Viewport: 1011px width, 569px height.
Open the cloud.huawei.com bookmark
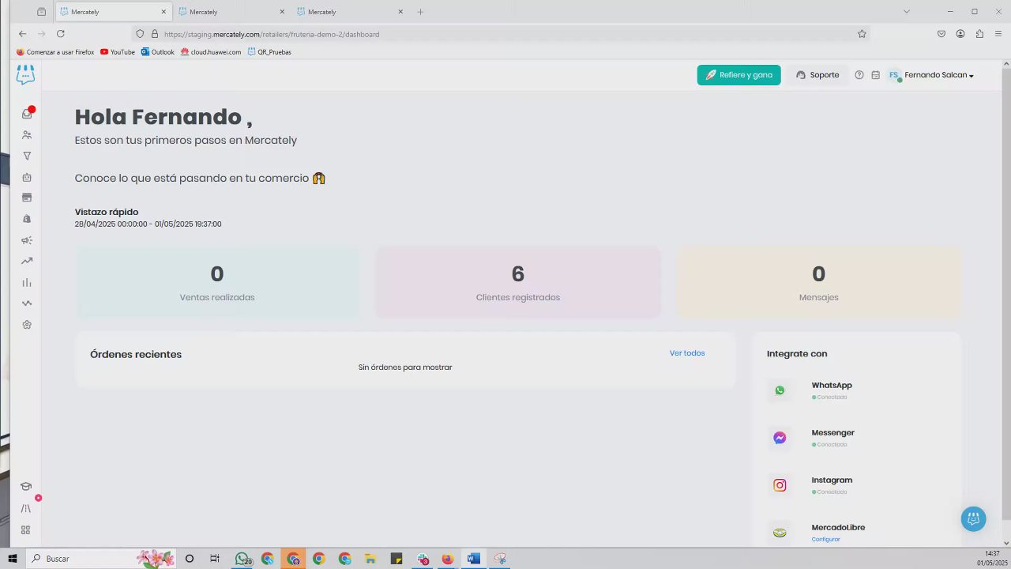pyautogui.click(x=210, y=52)
